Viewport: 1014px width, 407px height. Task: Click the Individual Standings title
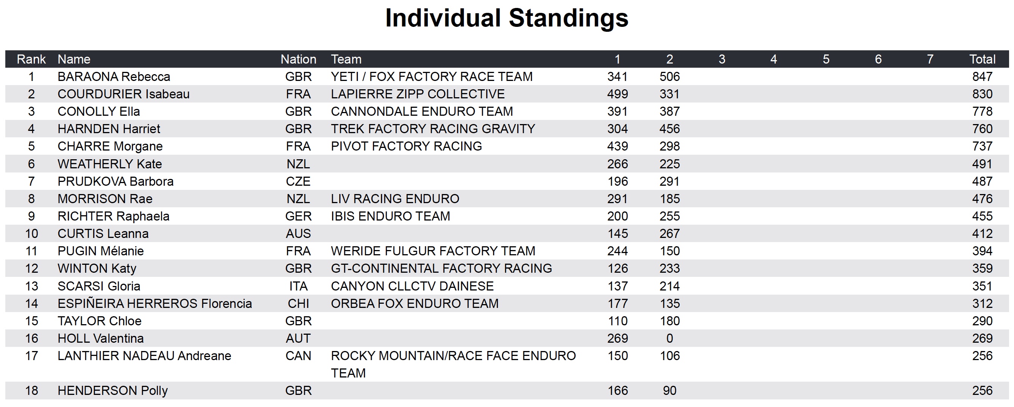point(506,18)
